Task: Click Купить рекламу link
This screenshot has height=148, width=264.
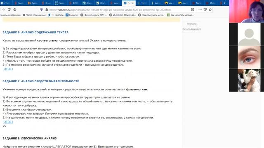Action: click(x=191, y=29)
